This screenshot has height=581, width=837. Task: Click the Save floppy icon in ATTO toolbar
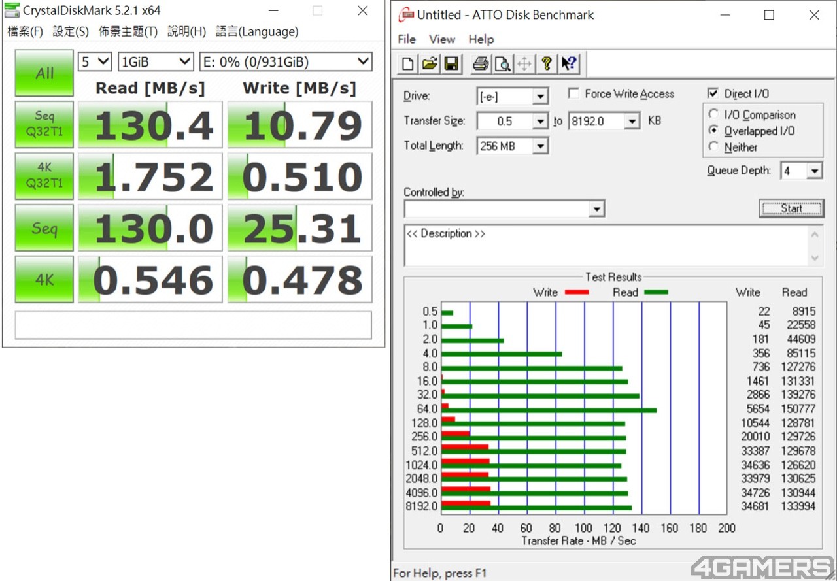[x=451, y=63]
